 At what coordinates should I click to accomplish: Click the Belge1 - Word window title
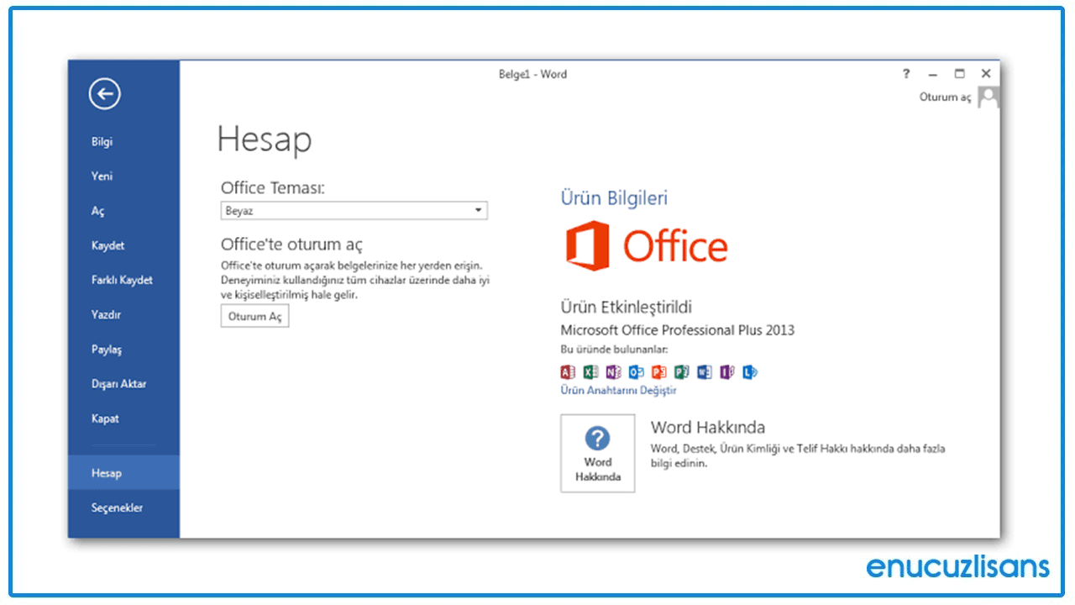(532, 74)
